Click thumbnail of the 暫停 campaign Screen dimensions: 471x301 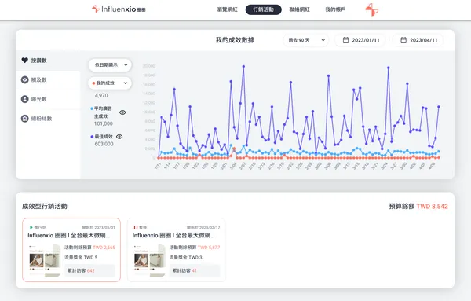pyautogui.click(x=150, y=260)
